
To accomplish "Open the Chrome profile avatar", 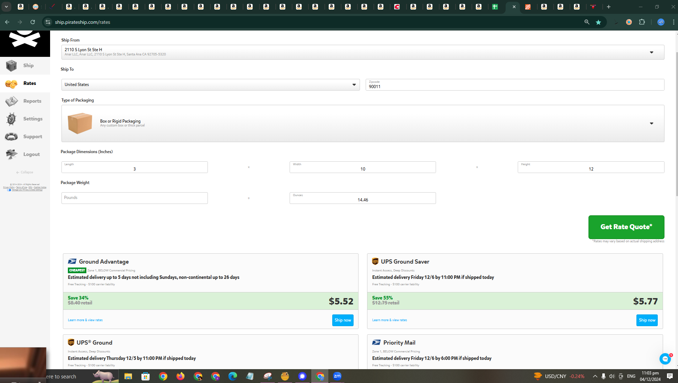I will (661, 22).
